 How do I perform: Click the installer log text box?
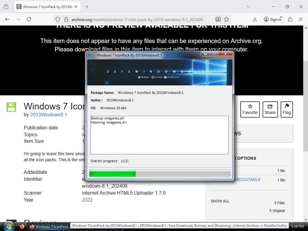[159, 135]
